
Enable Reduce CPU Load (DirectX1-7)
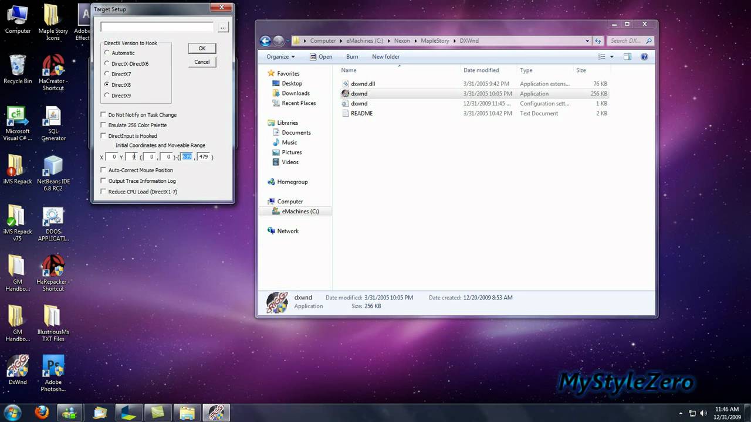click(x=104, y=192)
